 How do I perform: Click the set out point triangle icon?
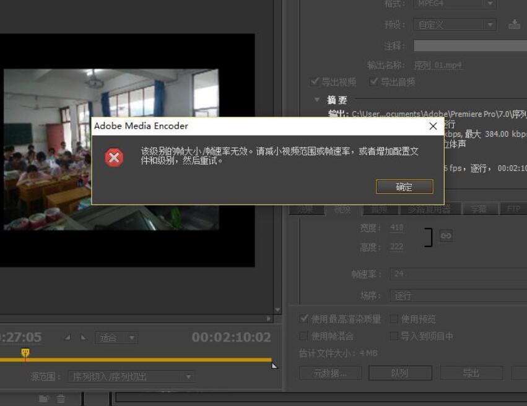click(84, 337)
